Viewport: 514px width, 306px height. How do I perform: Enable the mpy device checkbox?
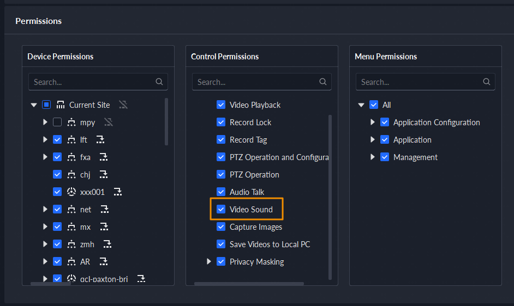[57, 123]
